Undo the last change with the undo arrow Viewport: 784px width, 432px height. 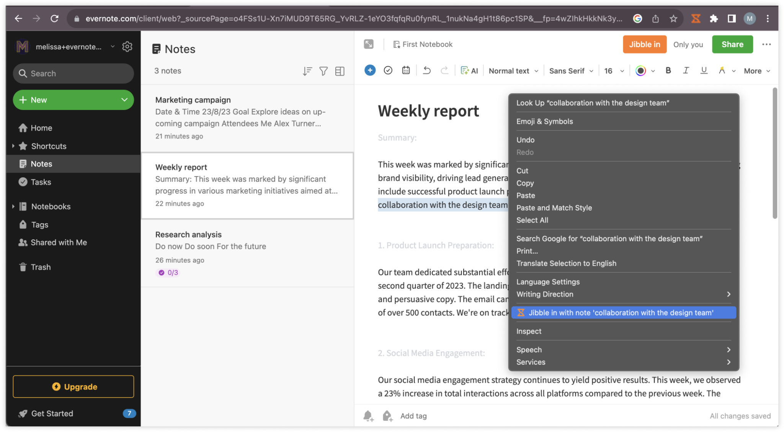click(426, 70)
